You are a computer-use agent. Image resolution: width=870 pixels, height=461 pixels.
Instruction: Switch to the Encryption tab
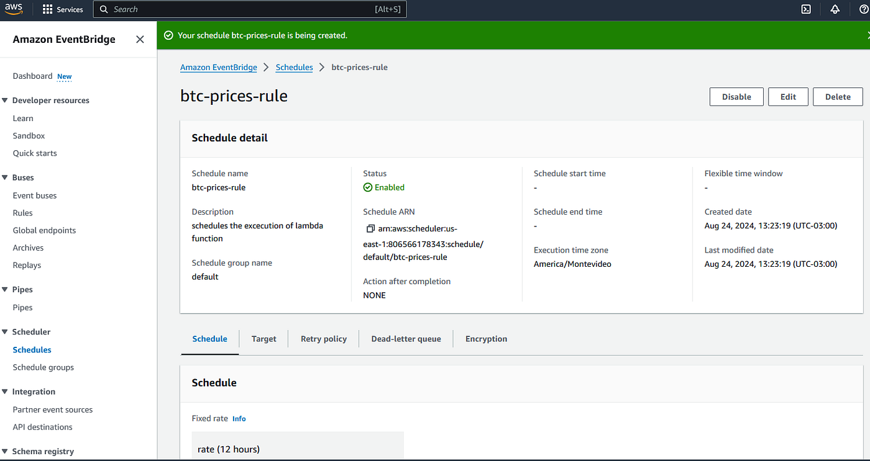pyautogui.click(x=486, y=339)
